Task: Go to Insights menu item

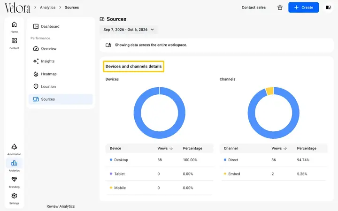Action: [61, 61]
